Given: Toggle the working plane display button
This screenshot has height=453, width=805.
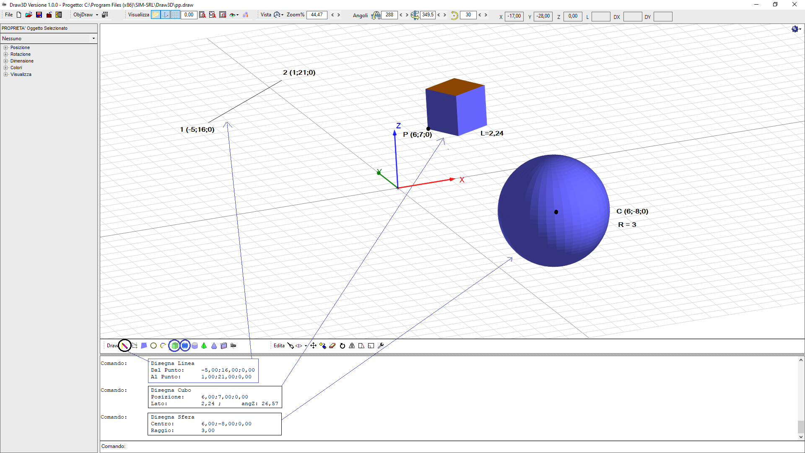Looking at the screenshot, I should pos(156,15).
